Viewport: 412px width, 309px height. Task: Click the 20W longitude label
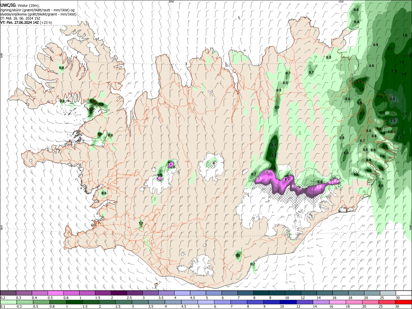click(x=171, y=2)
